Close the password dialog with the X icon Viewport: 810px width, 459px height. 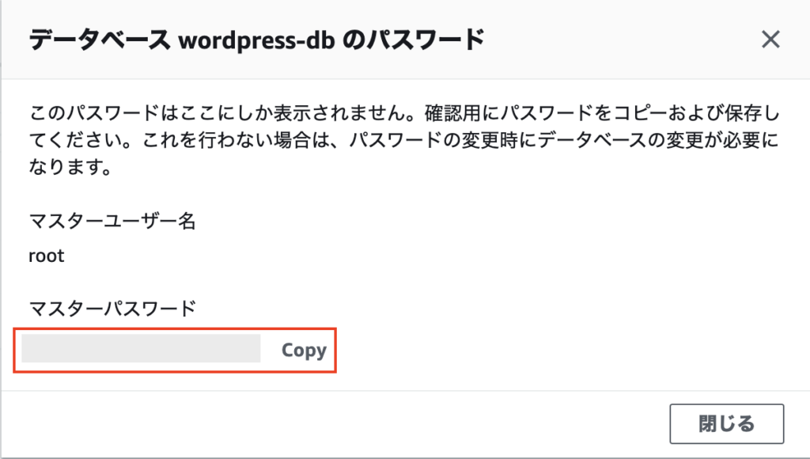click(770, 40)
